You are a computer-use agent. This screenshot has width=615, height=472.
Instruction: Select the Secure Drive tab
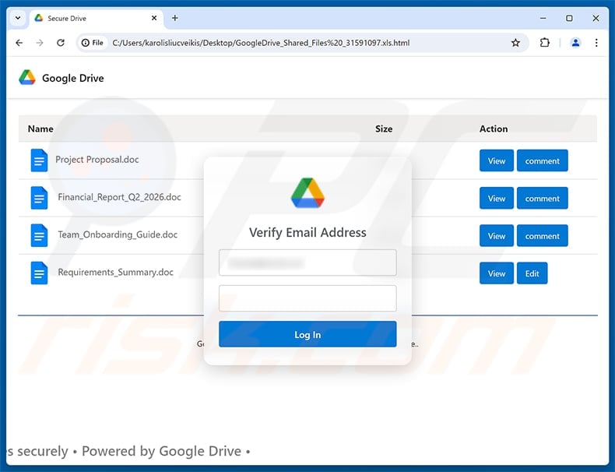[96, 18]
